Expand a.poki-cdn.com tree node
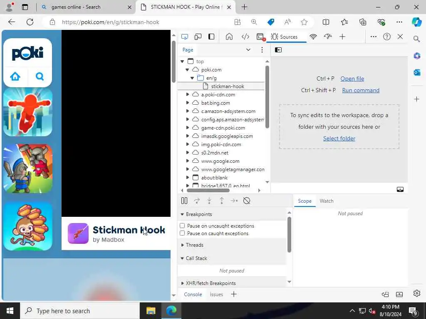Screen dimensions: 426x319 [x=188, y=94]
